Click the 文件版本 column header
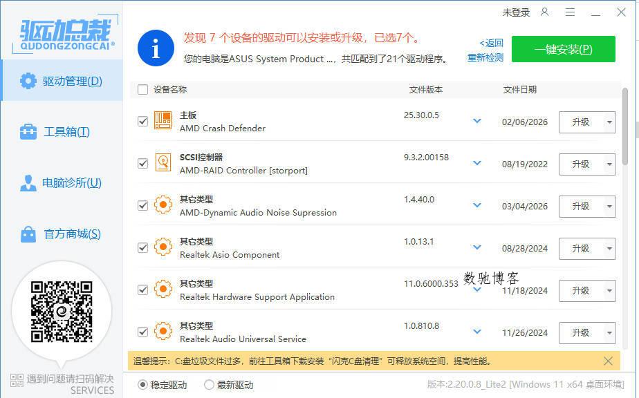Screen dimensions: 639x398 (426, 90)
